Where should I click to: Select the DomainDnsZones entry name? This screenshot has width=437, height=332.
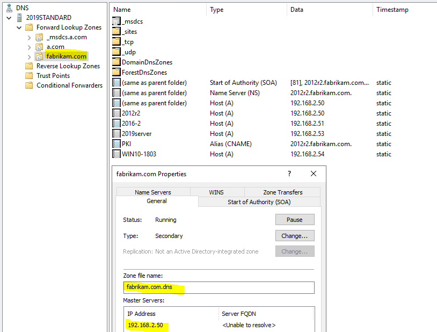pyautogui.click(x=147, y=62)
